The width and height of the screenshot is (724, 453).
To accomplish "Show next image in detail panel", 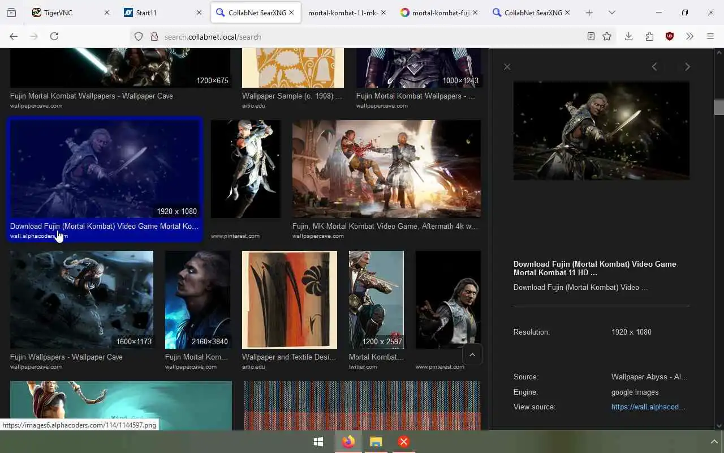I will [687, 67].
